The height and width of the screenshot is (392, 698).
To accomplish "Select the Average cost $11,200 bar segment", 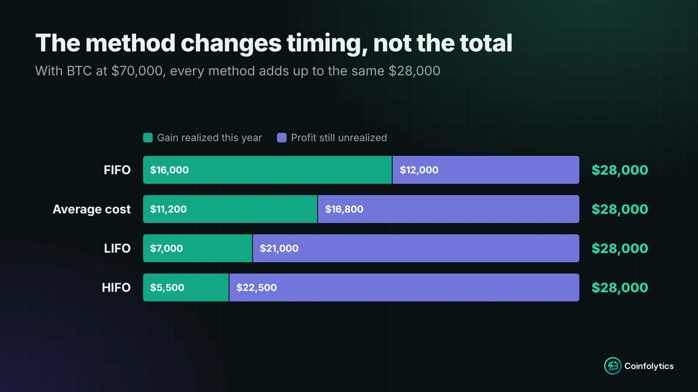I will (230, 209).
